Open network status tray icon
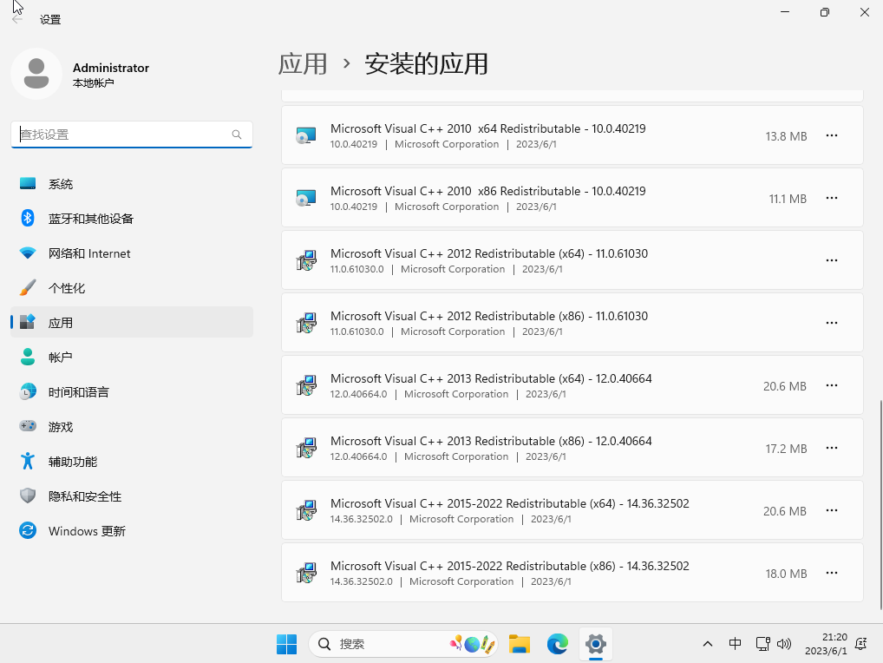Screen dimensions: 883x663 (x=763, y=644)
